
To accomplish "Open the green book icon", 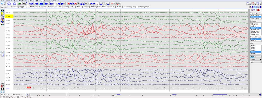I will coord(20,4).
